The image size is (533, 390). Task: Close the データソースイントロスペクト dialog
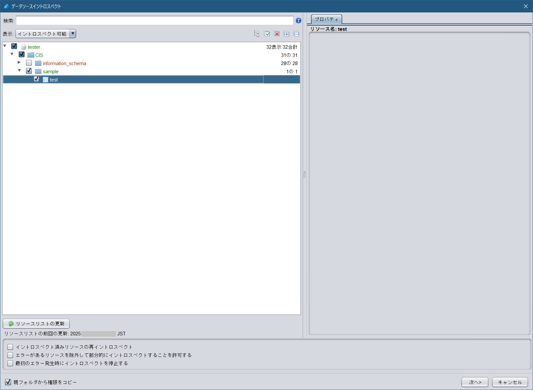tap(525, 6)
